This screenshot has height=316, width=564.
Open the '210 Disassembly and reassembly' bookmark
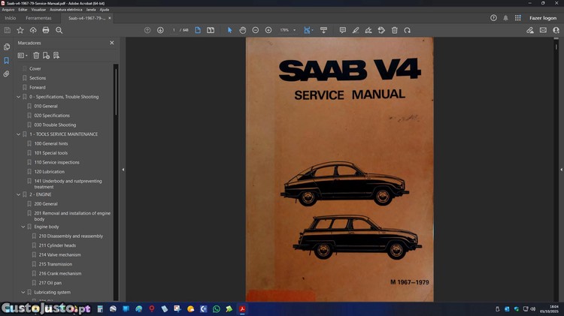pyautogui.click(x=71, y=236)
